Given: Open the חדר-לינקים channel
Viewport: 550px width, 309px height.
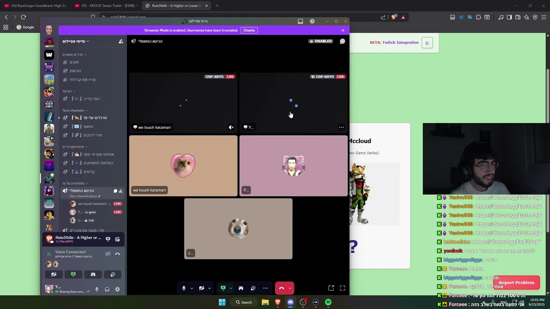Looking at the screenshot, I should click(92, 135).
